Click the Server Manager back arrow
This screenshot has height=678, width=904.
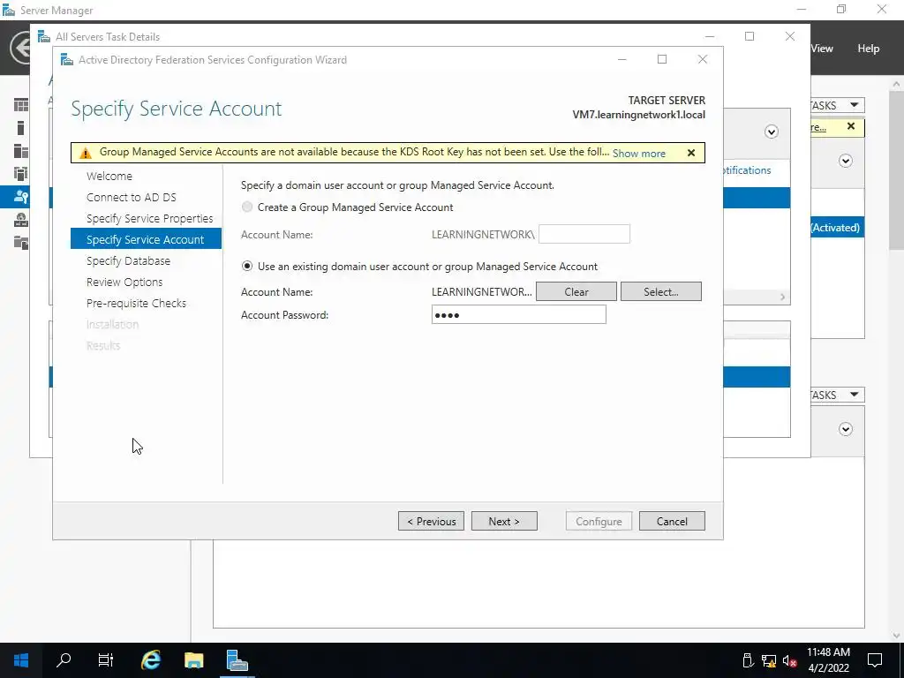pyautogui.click(x=21, y=48)
